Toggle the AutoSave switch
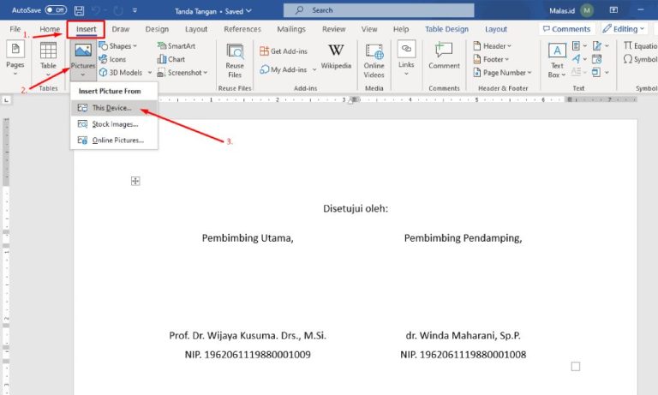 56,10
